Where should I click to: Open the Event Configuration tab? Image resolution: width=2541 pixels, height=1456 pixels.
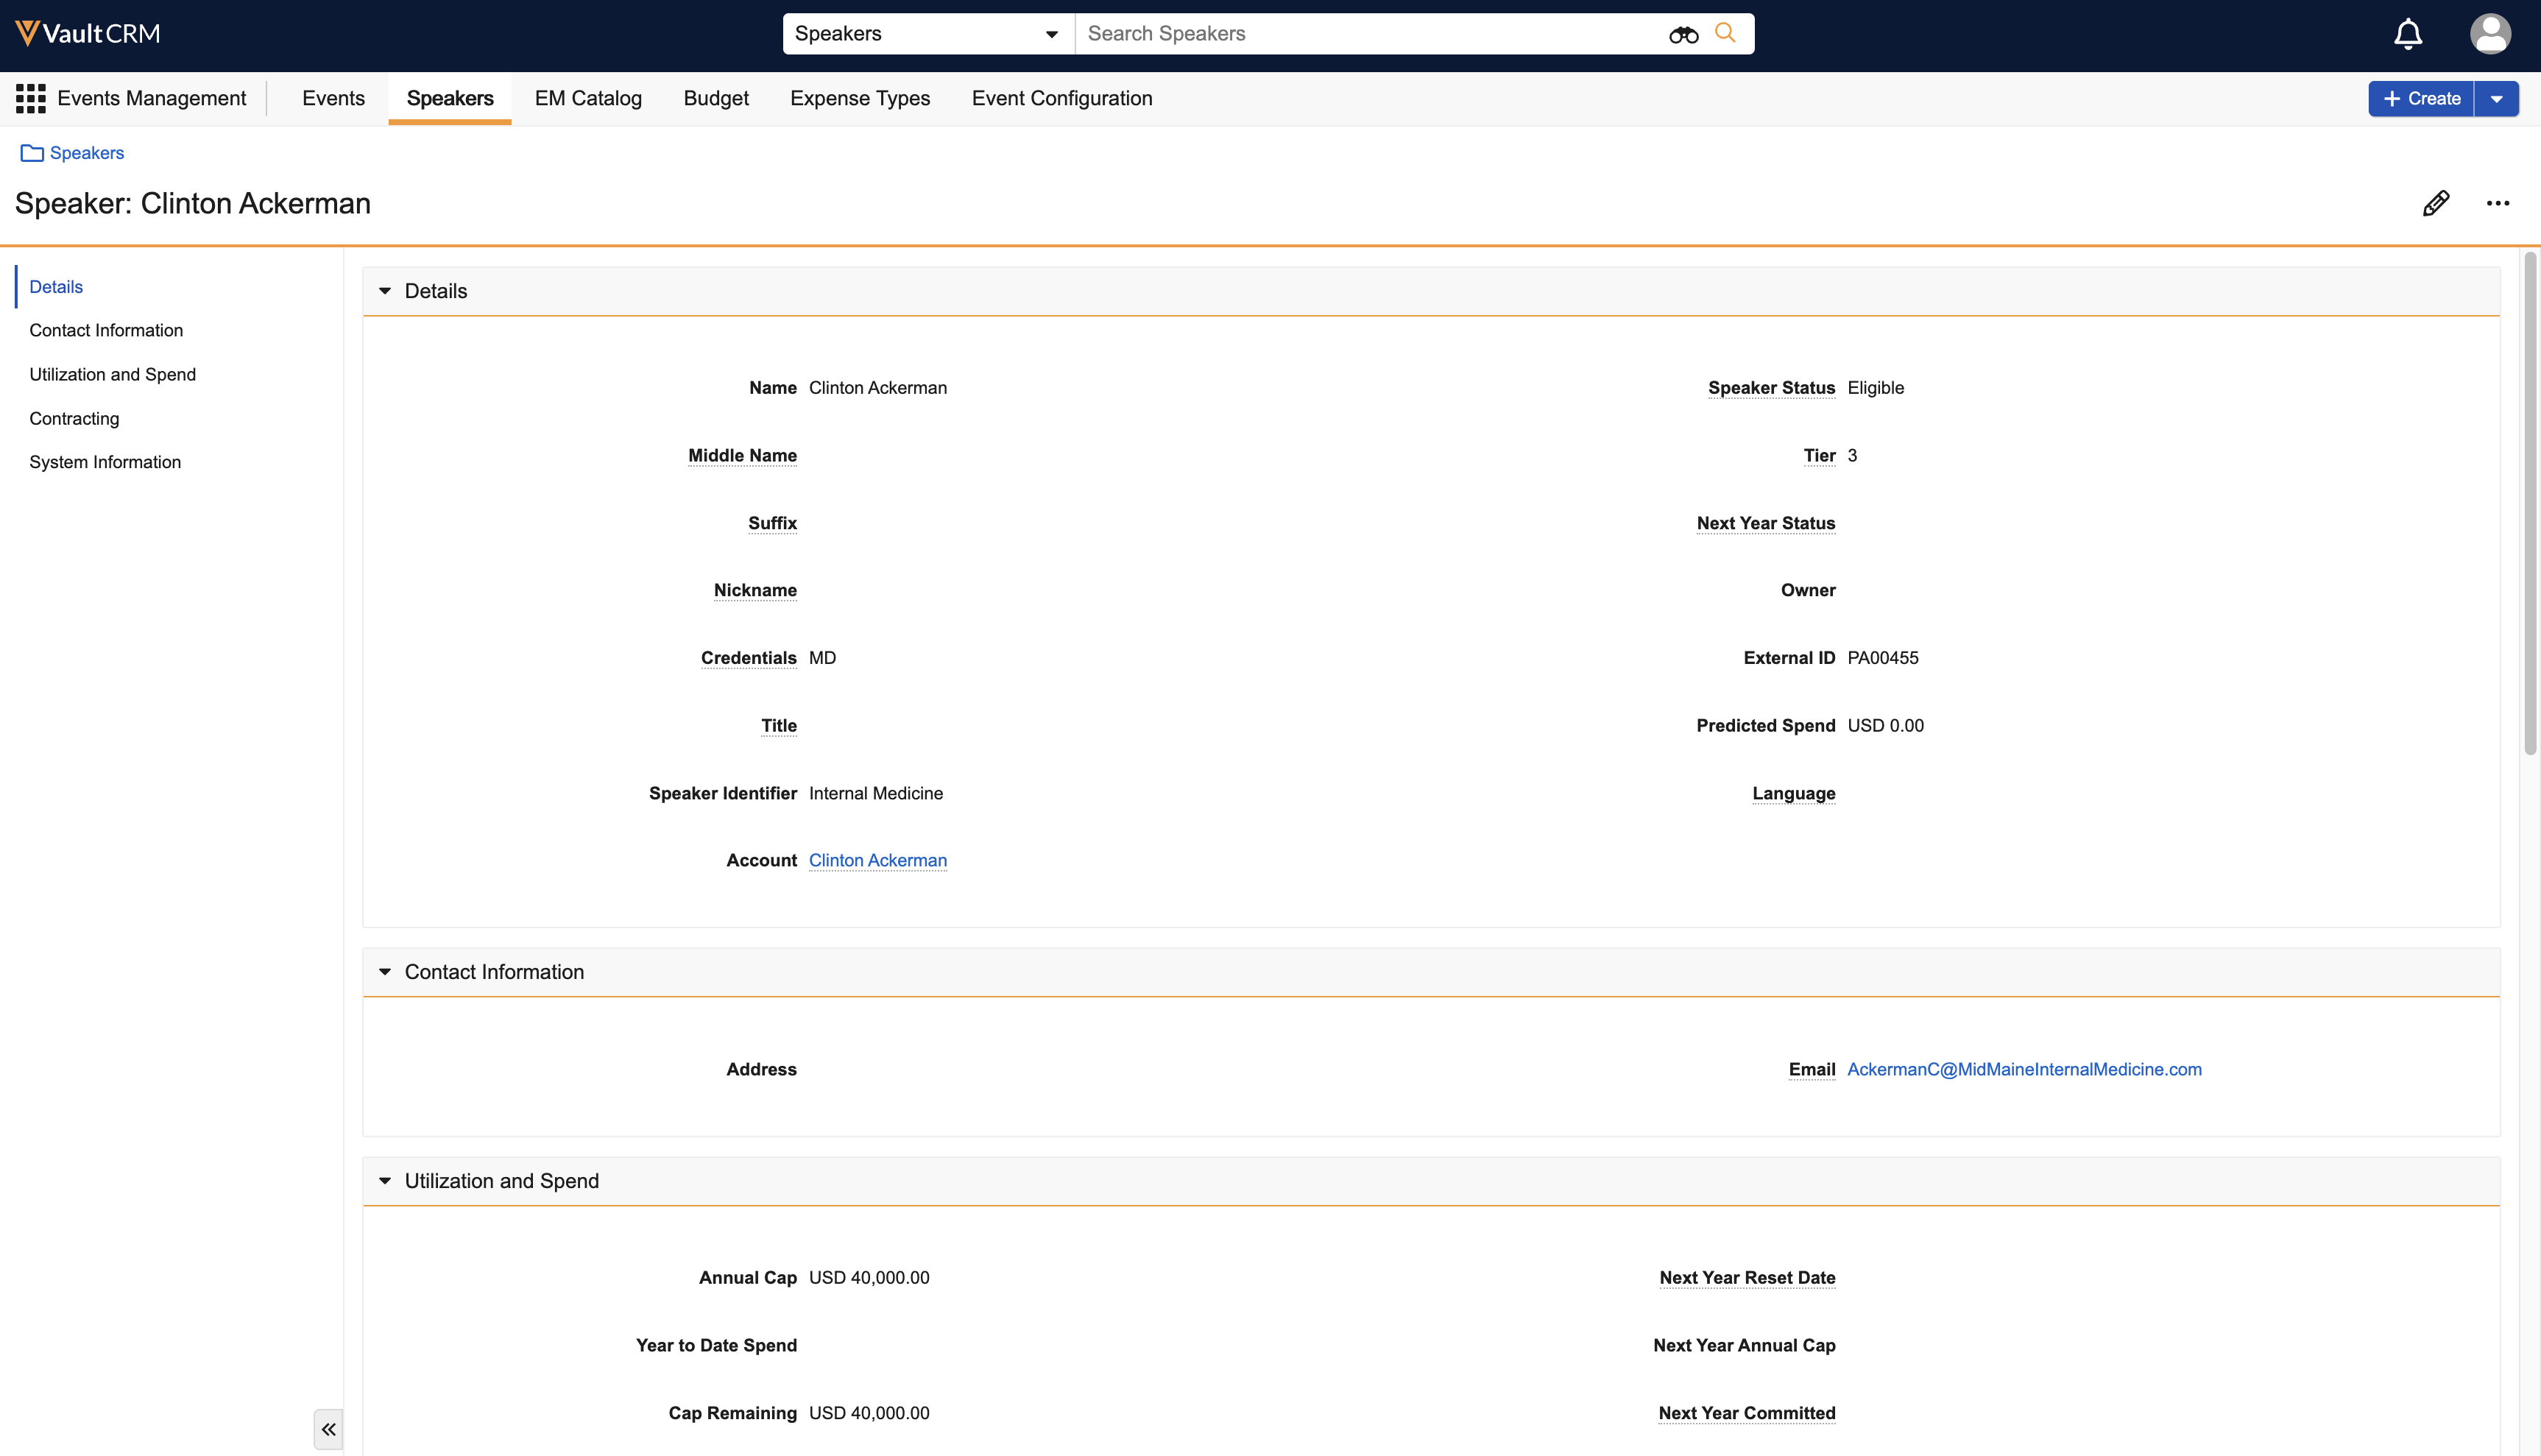tap(1062, 98)
